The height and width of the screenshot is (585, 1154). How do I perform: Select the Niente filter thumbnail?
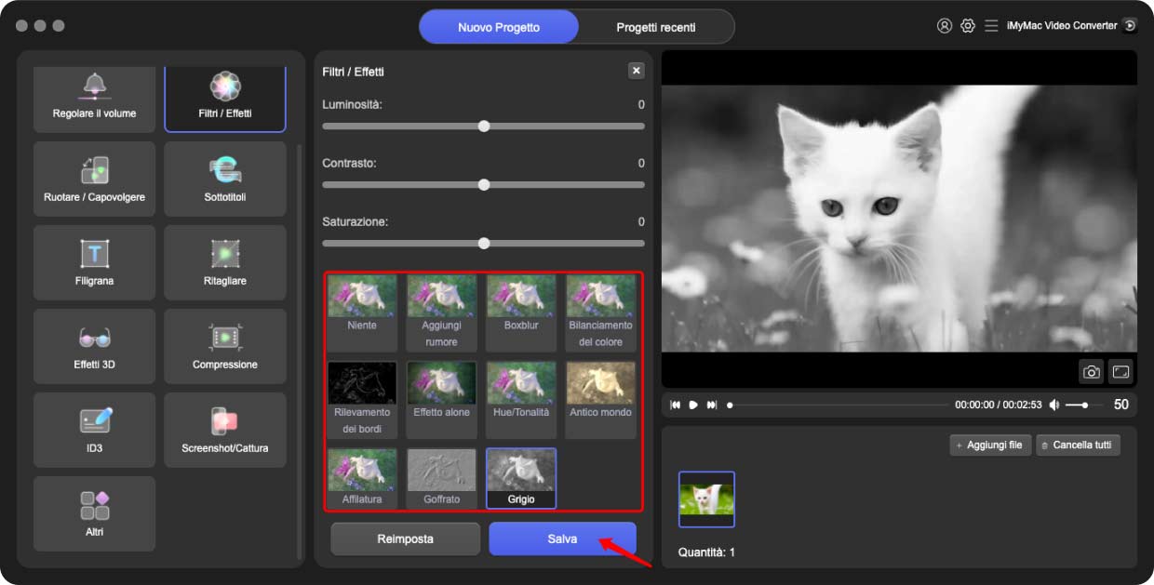362,313
